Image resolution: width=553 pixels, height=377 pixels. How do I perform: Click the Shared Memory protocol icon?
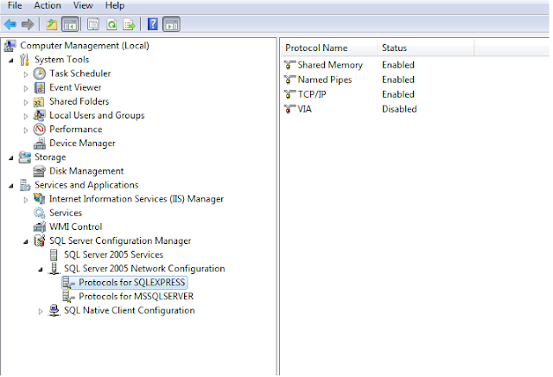coord(289,65)
